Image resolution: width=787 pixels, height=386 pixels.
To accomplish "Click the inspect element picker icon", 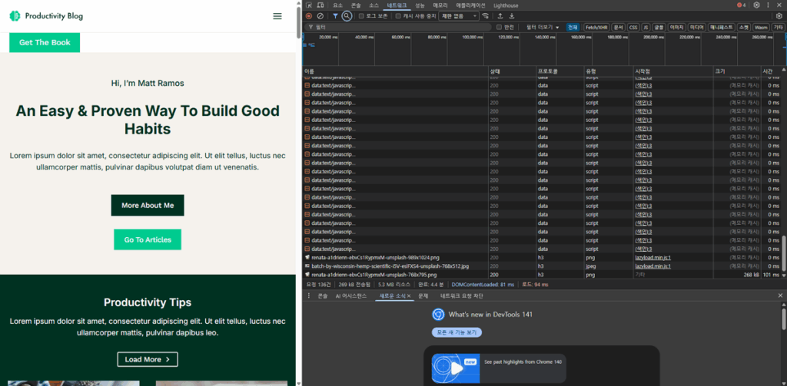I will click(x=309, y=5).
